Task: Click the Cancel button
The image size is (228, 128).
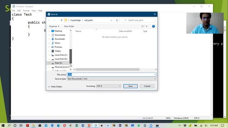Action: tap(147, 86)
